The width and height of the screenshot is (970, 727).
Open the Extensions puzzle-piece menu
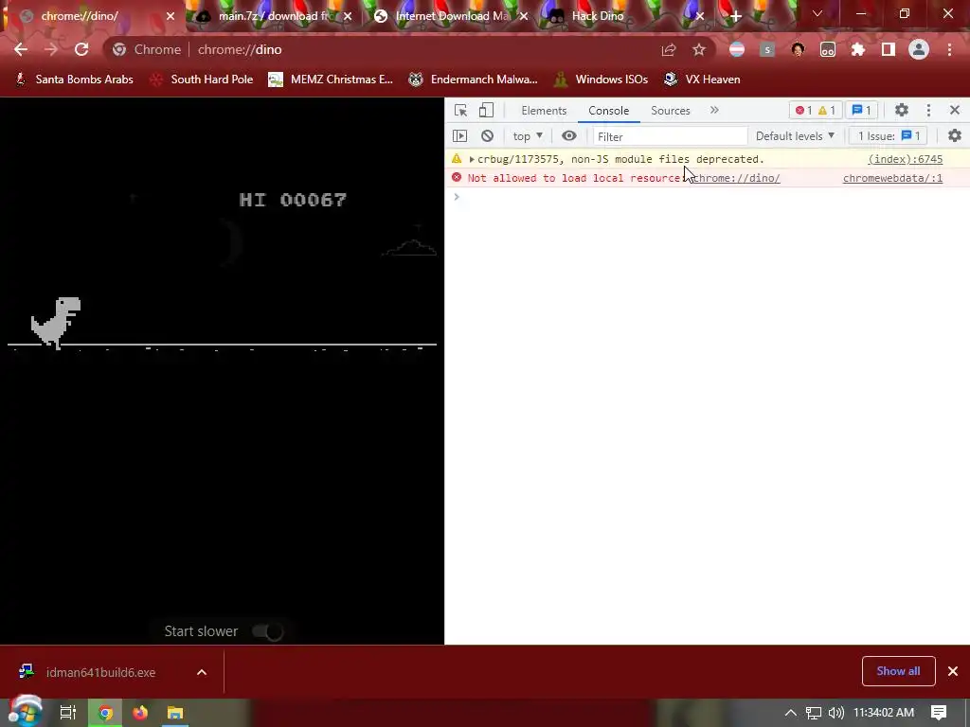coord(858,49)
